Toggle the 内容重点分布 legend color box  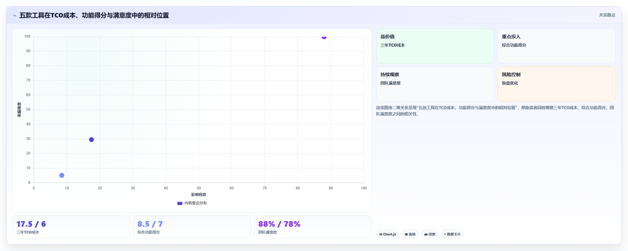coord(180,203)
